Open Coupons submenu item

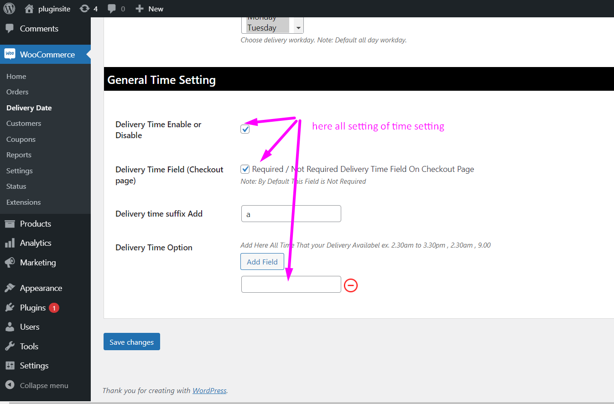tap(21, 139)
